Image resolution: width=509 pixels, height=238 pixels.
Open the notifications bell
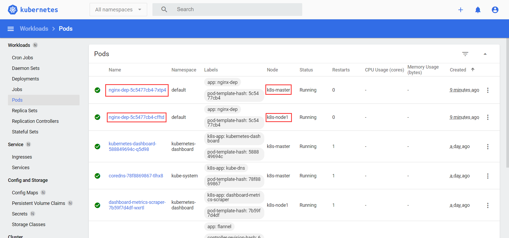[x=478, y=10]
